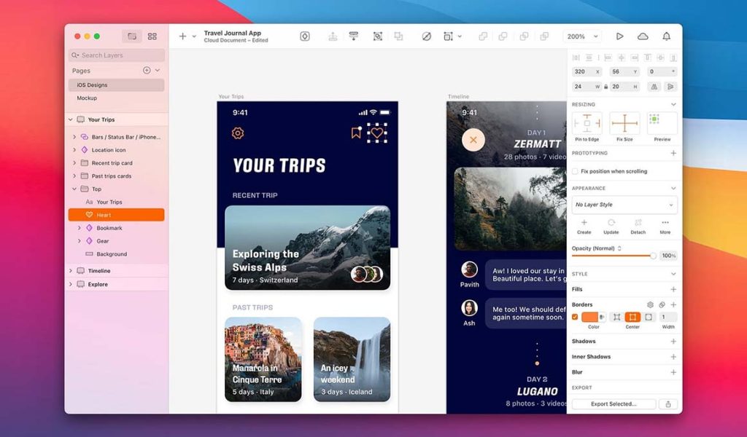This screenshot has width=747, height=437.
Task: Click Create layer style button
Action: pyautogui.click(x=584, y=227)
